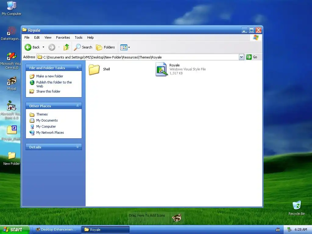Image resolution: width=312 pixels, height=234 pixels.
Task: Open the File menu
Action: [x=27, y=37]
